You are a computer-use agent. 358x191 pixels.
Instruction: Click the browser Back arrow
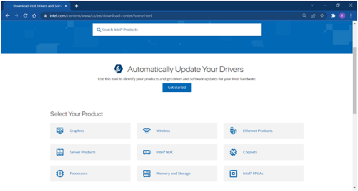pyautogui.click(x=8, y=16)
